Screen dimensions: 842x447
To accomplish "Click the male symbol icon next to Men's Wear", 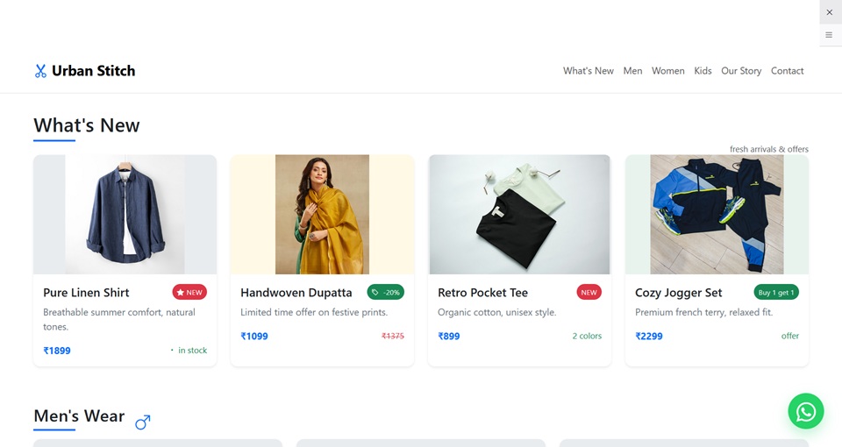I will coord(143,422).
